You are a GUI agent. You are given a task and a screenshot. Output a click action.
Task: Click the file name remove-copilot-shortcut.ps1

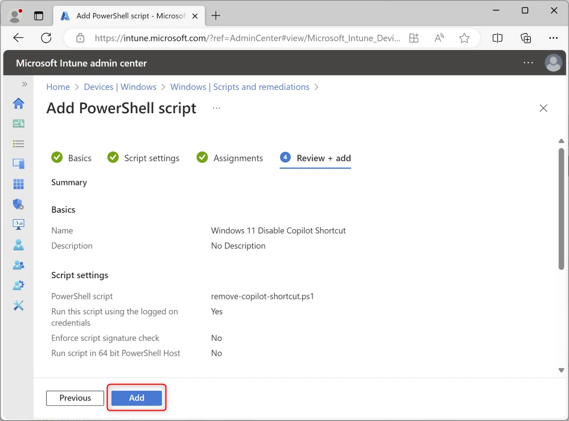coord(262,296)
